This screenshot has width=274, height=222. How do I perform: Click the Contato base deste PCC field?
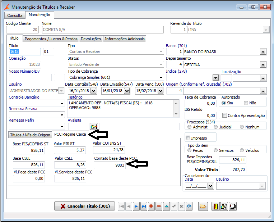(x=110, y=165)
